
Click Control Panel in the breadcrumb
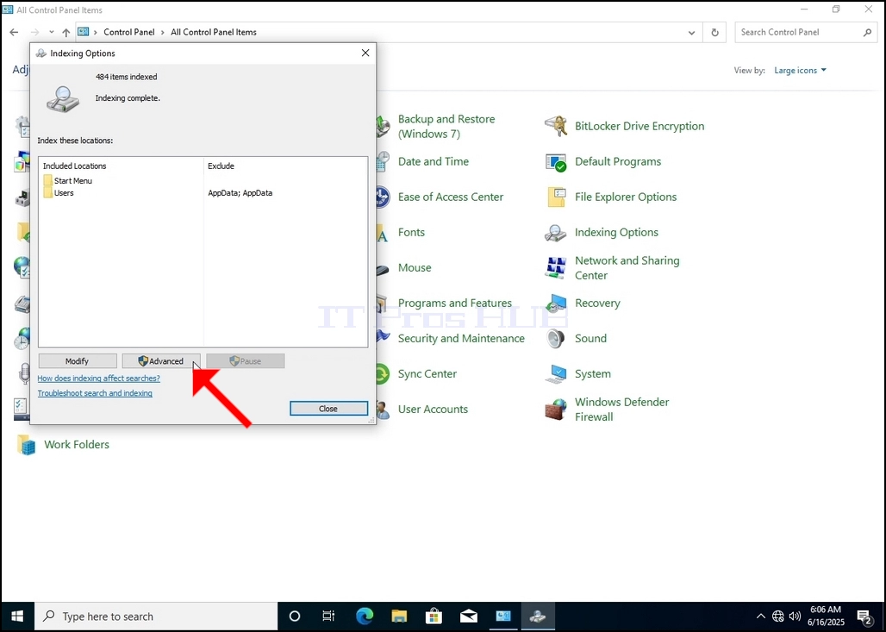click(128, 32)
